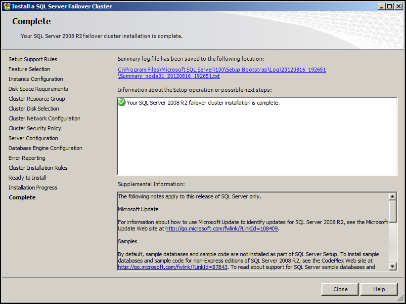The height and width of the screenshot is (304, 406).
Task: Click the Help button
Action: tap(379, 289)
